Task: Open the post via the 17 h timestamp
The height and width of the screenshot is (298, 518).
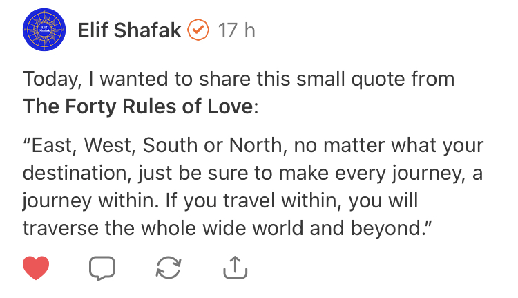Action: point(236,30)
